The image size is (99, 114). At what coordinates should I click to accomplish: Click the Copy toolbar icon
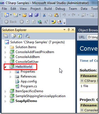tap(50, 15)
